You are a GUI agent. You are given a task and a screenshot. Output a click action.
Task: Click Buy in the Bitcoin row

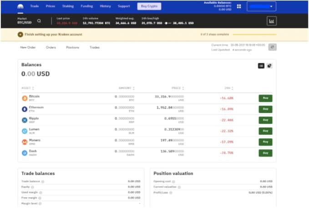click(x=265, y=98)
